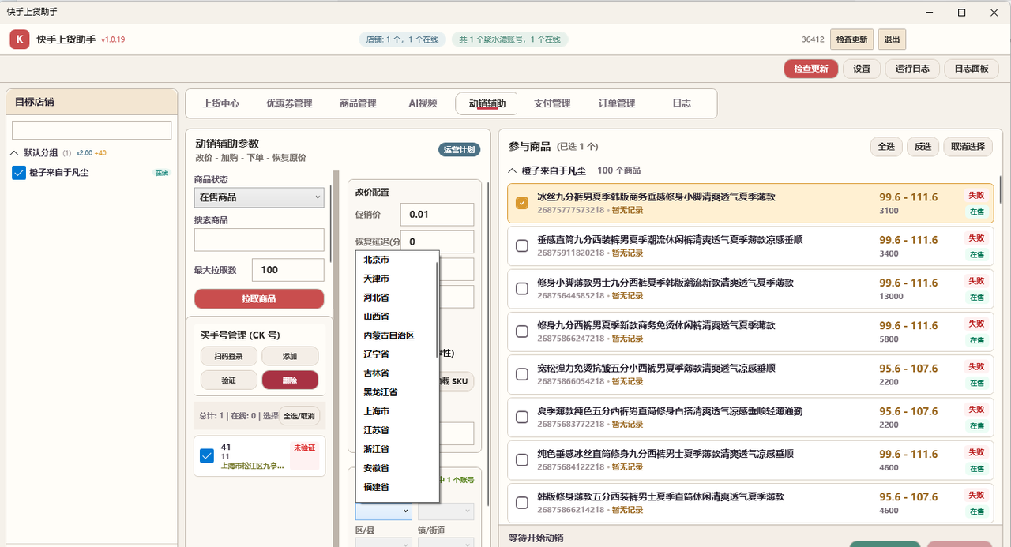The height and width of the screenshot is (547, 1011).
Task: Choose 上海市 from the dropdown
Action: tap(397, 411)
